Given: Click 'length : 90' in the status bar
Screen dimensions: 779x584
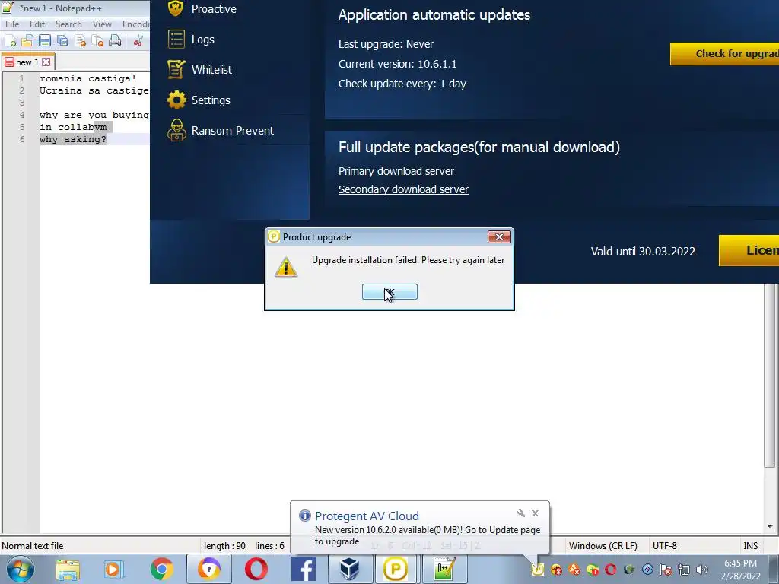Looking at the screenshot, I should coord(224,546).
